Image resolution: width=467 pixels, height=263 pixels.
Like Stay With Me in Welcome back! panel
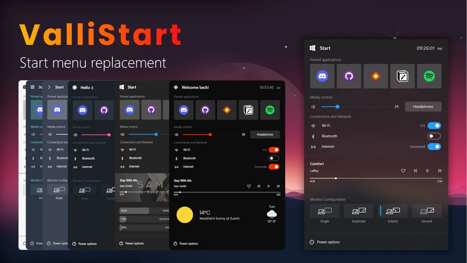click(249, 186)
